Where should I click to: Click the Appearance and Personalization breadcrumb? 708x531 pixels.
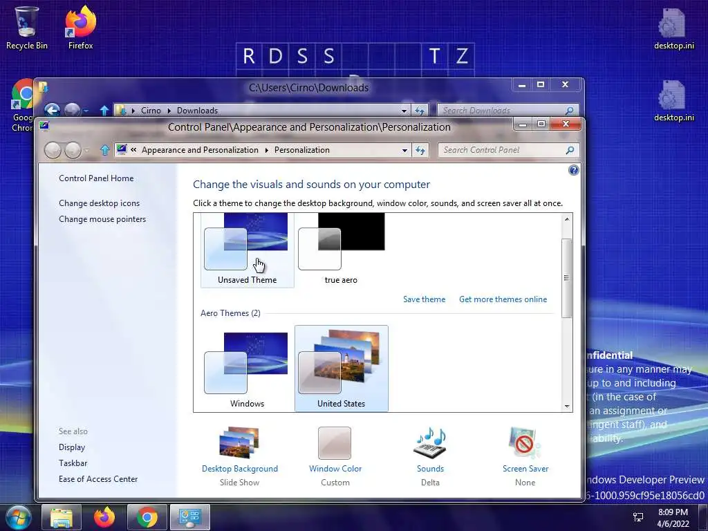[200, 150]
